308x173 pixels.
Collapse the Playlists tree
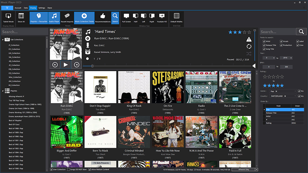coord(3,91)
